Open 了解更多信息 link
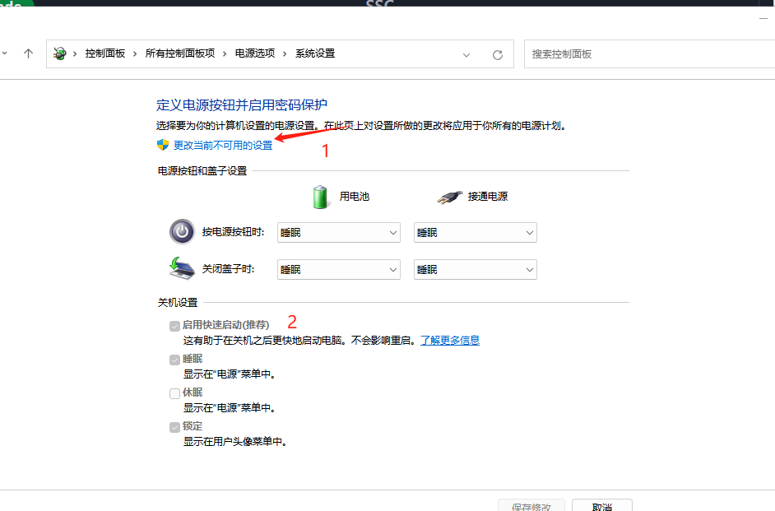The image size is (775, 511). pos(450,340)
